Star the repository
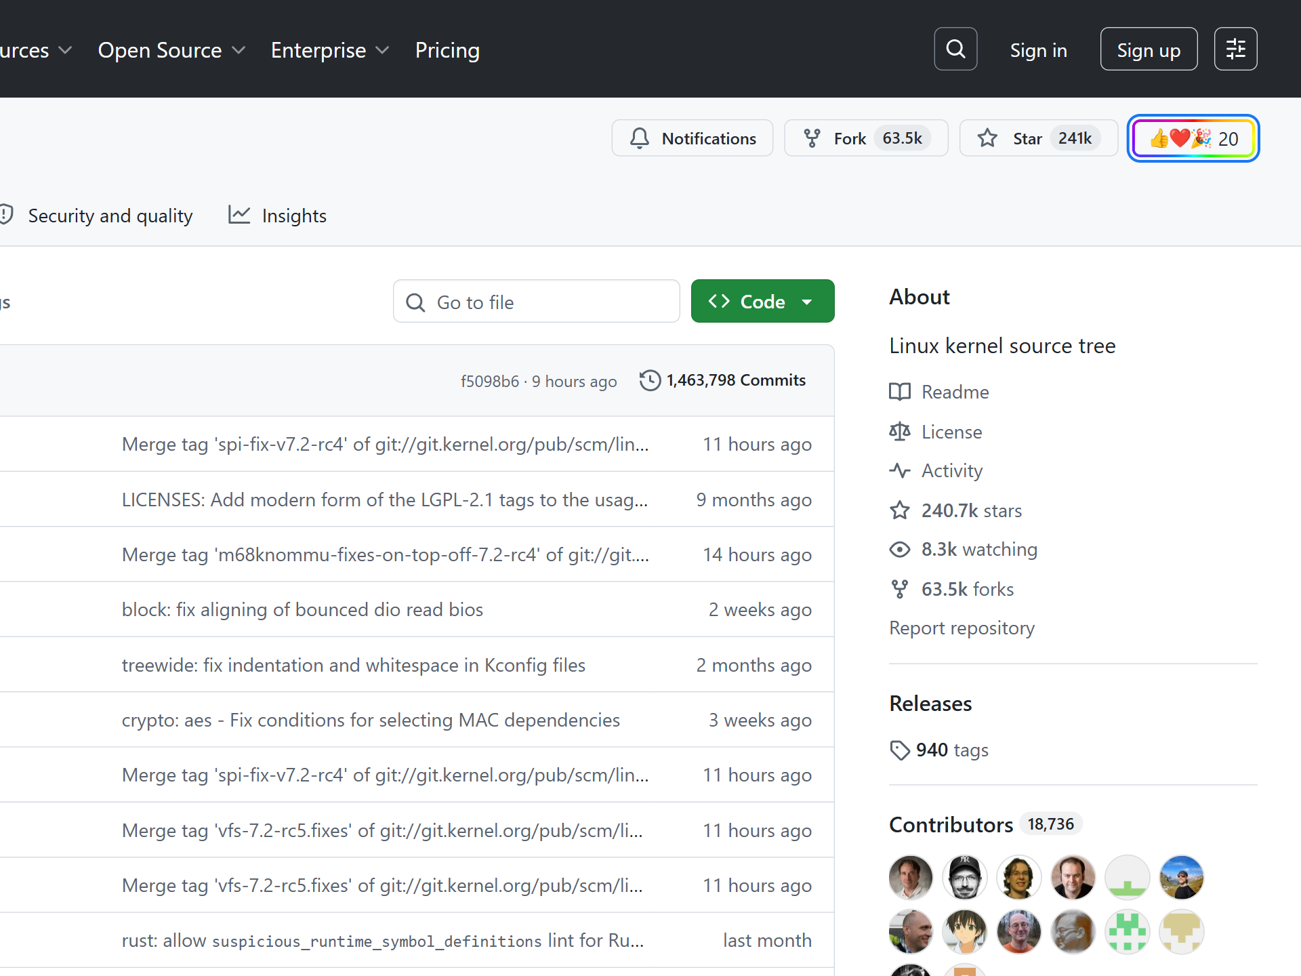This screenshot has width=1301, height=976. (x=1038, y=138)
